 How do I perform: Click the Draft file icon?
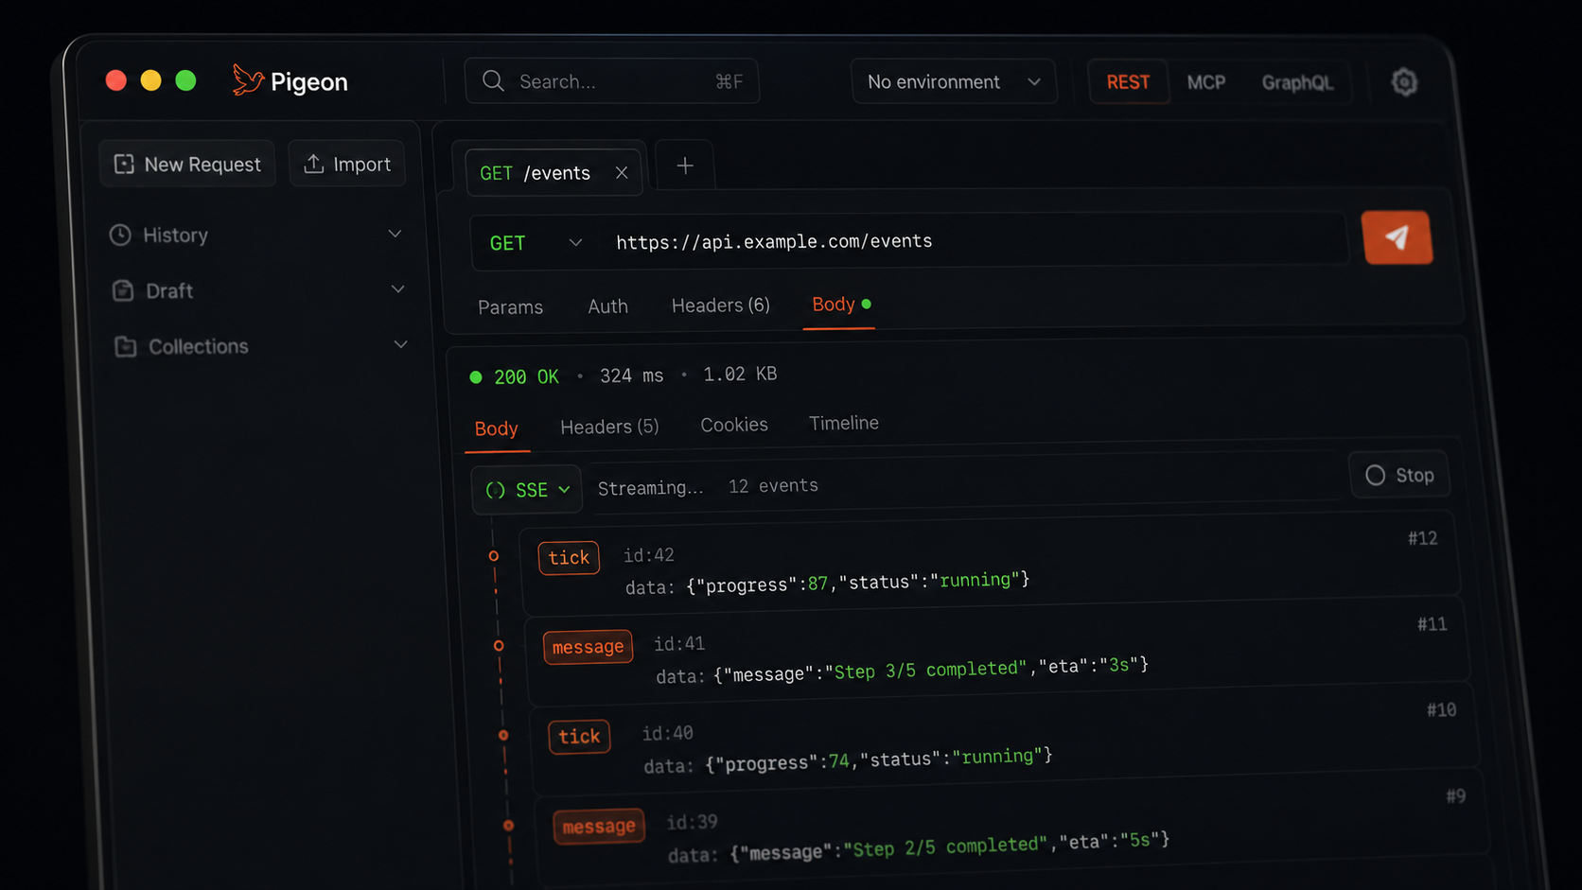click(123, 290)
